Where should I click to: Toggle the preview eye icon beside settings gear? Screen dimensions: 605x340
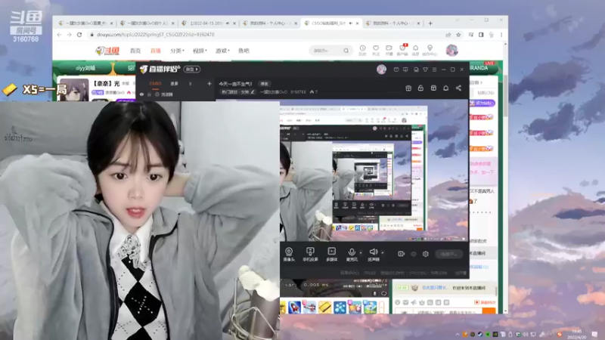(414, 254)
